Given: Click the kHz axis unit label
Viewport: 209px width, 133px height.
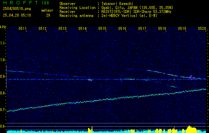Looking at the screenshot, I should tap(3, 27).
